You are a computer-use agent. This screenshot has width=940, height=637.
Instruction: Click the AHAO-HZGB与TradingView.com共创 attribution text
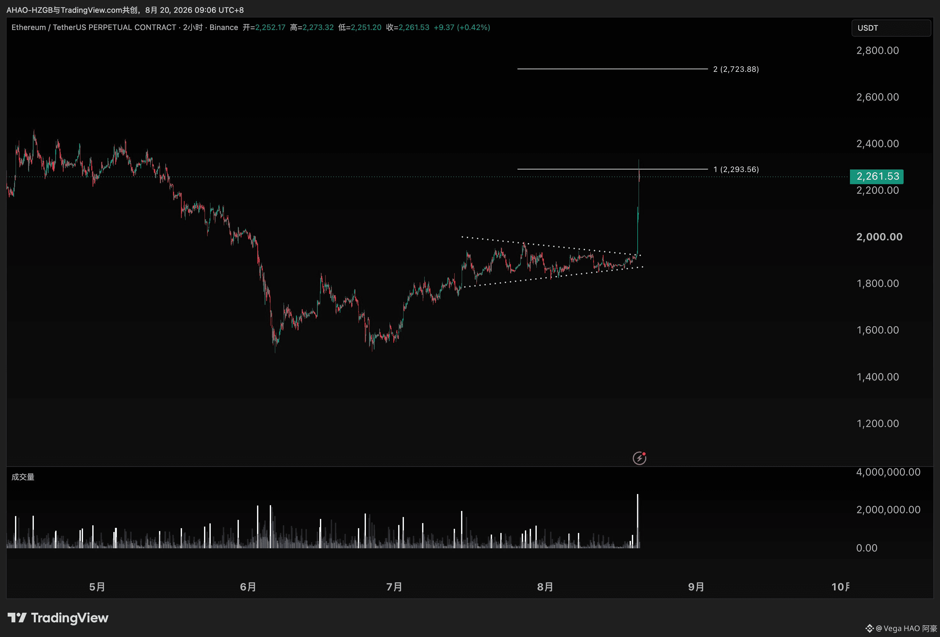[x=72, y=10]
